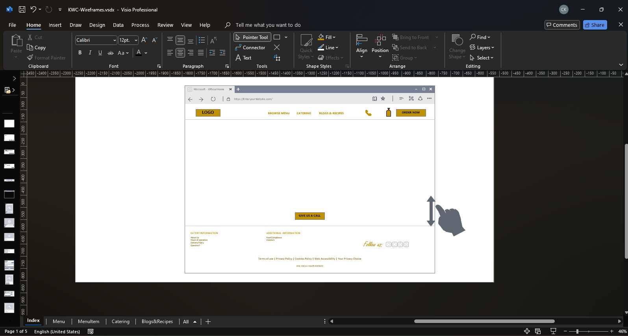Toggle center text alignment
628x336 pixels.
(180, 52)
